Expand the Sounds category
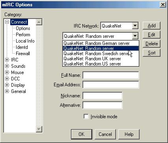Viewport: 168px width, 143px height. [x=7, y=66]
